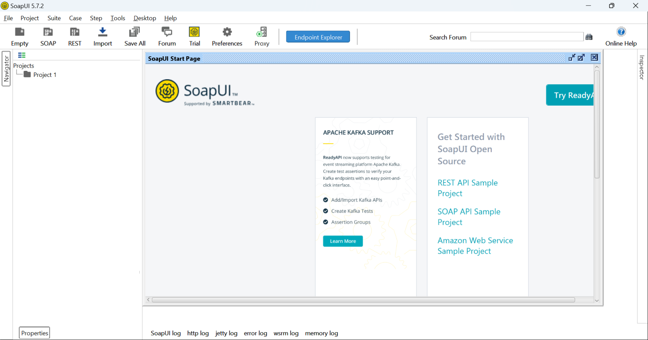Click the Trial toolbar icon
This screenshot has width=648, height=340.
[194, 32]
